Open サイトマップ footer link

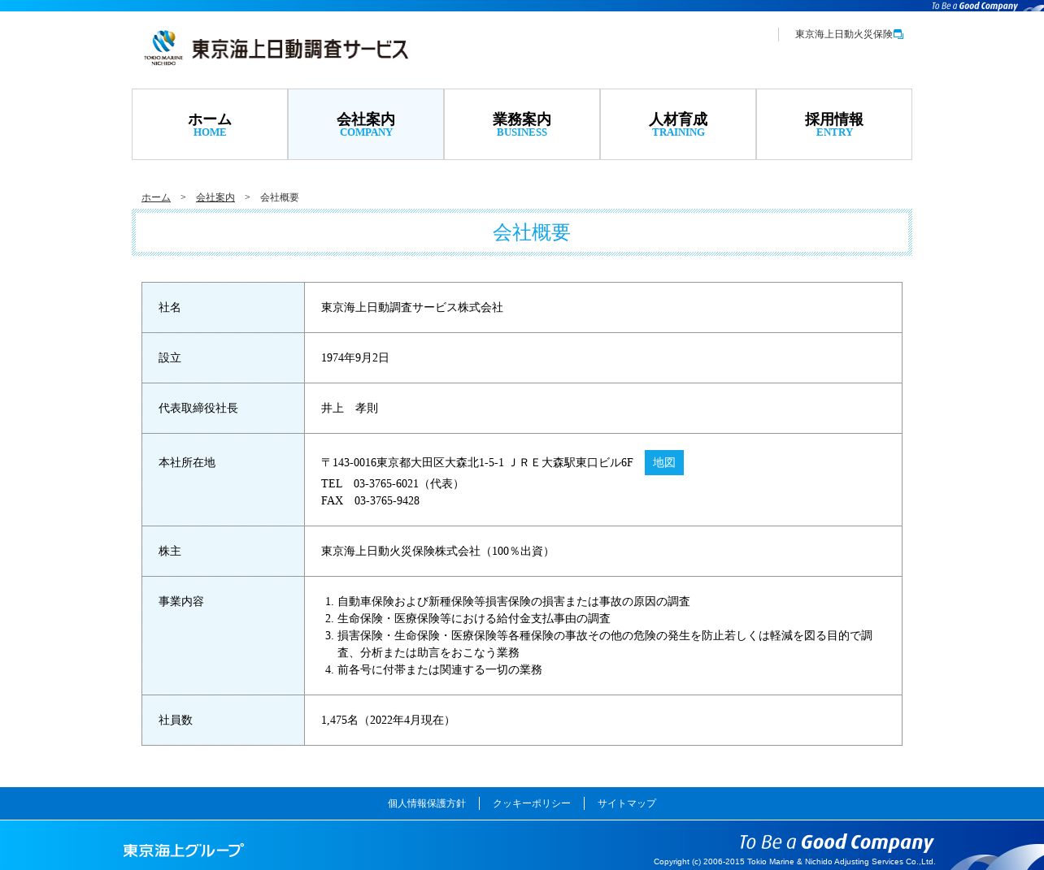(627, 803)
